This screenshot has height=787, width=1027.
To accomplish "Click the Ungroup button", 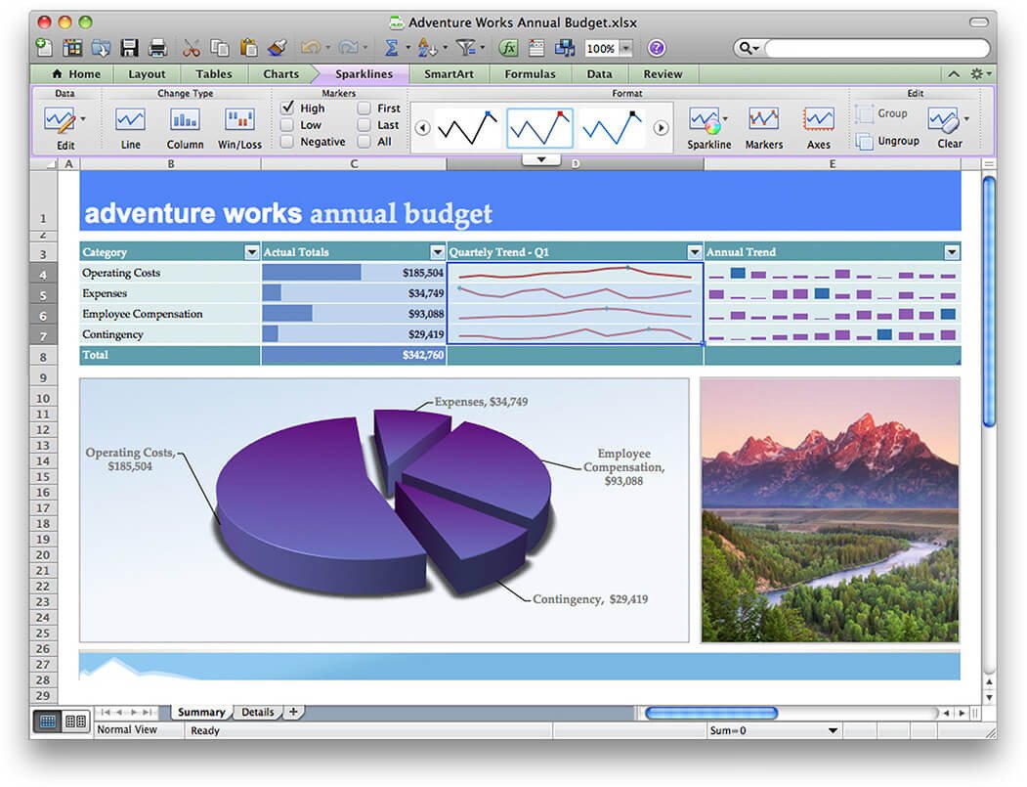I will [888, 140].
